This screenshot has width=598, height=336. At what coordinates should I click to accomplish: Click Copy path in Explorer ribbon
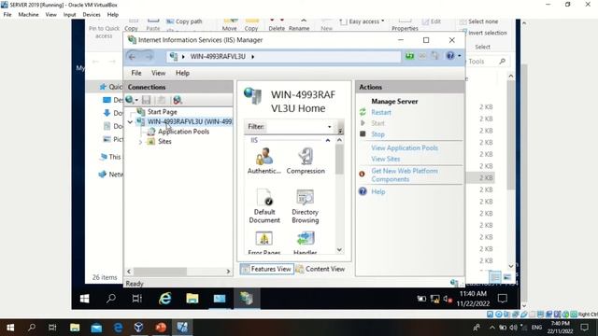coord(189,21)
